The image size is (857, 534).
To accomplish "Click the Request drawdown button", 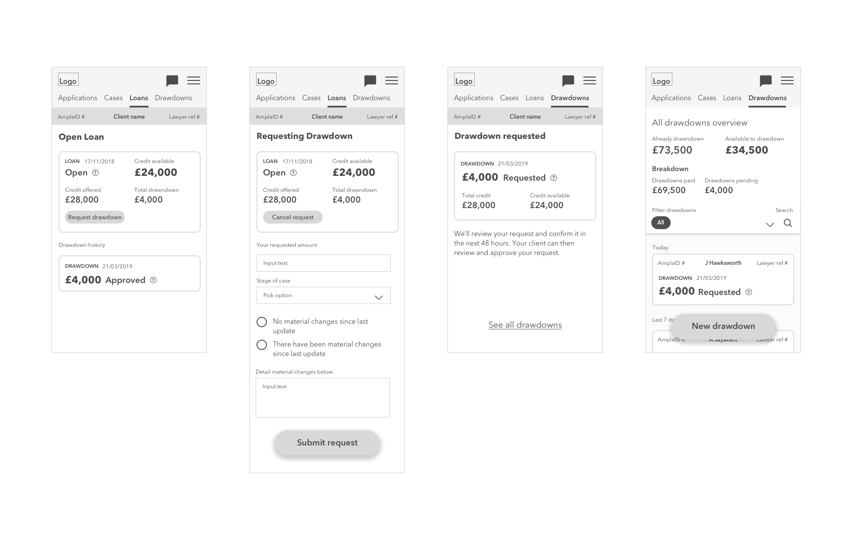I will pos(95,217).
